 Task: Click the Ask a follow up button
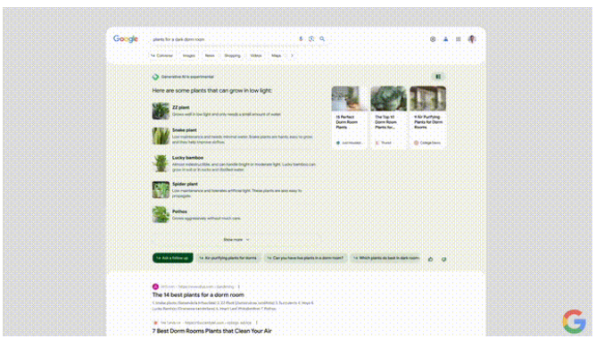(172, 258)
